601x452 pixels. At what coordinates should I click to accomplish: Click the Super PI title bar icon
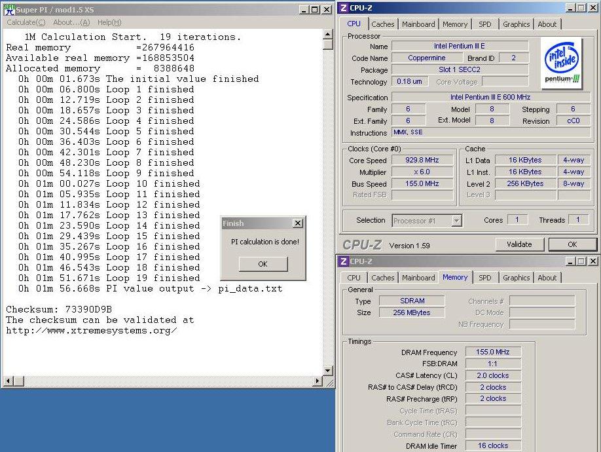[9, 10]
